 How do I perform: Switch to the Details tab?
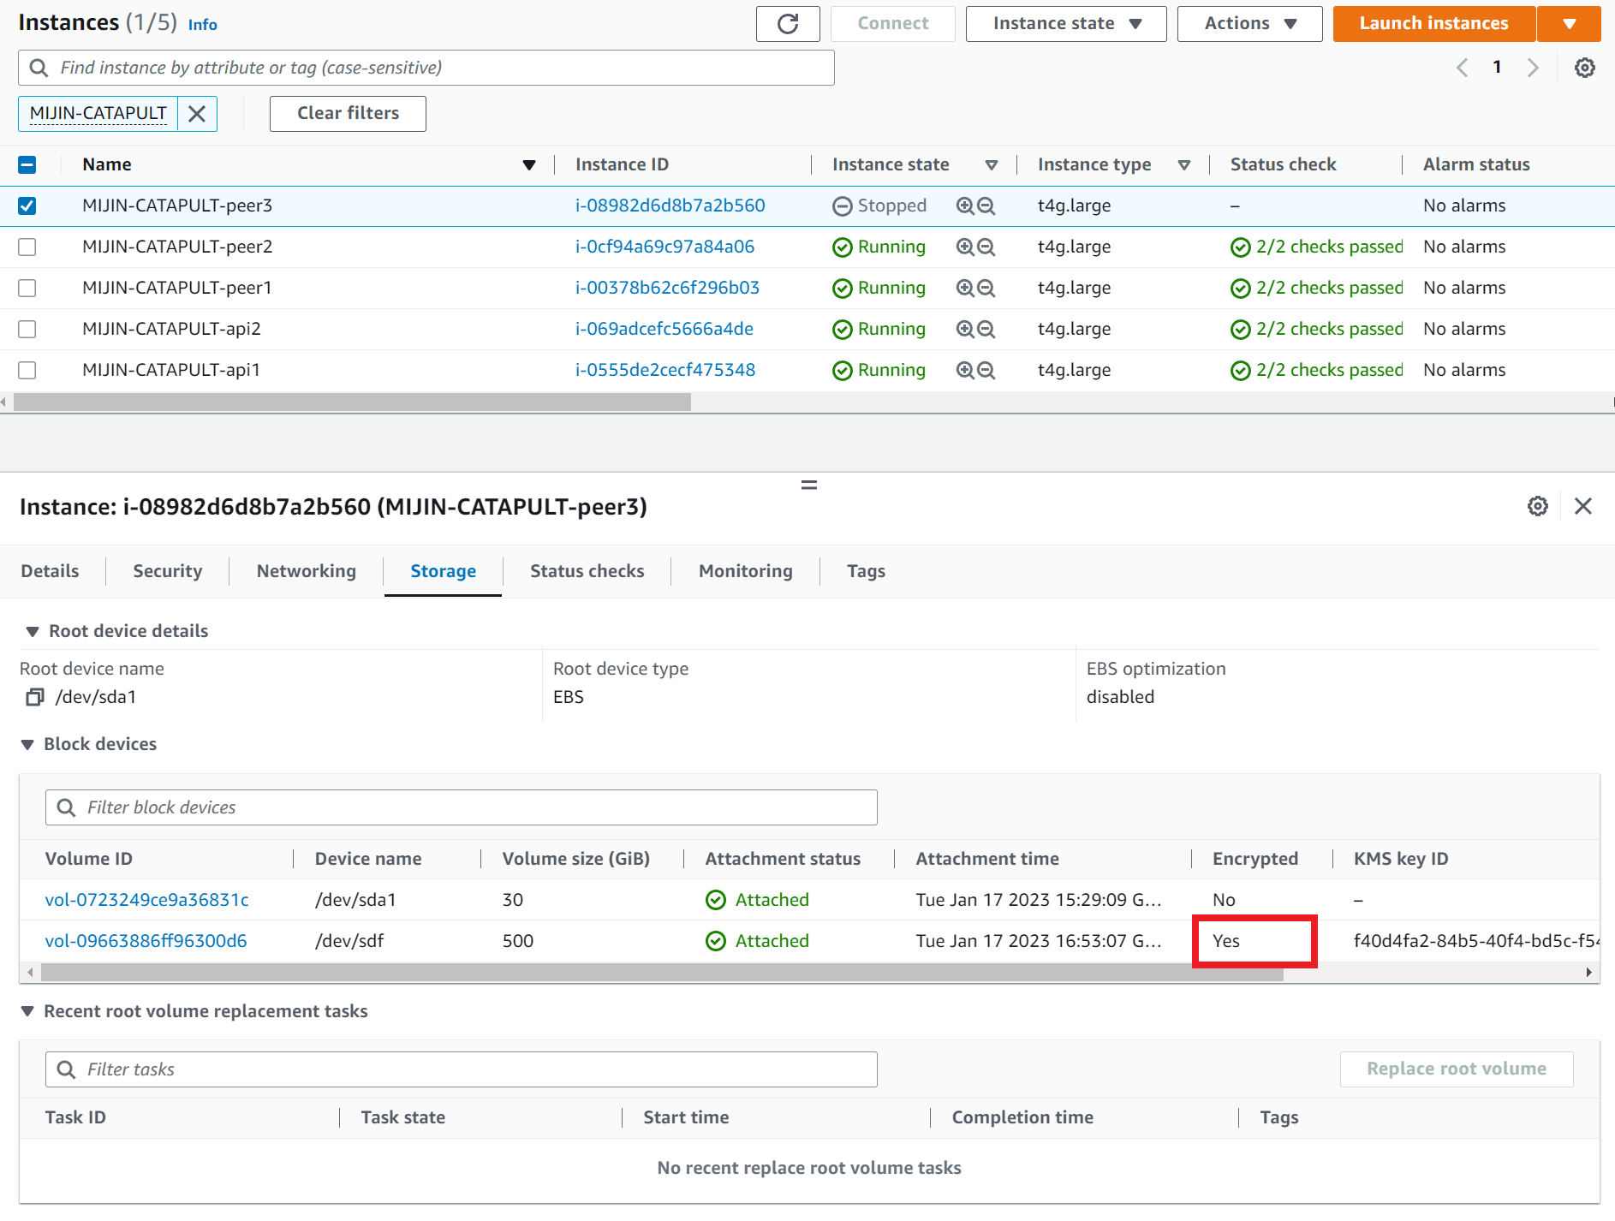[50, 571]
